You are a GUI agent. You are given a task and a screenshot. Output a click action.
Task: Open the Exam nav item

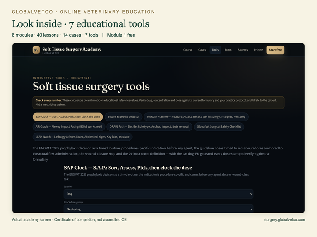[228, 50]
